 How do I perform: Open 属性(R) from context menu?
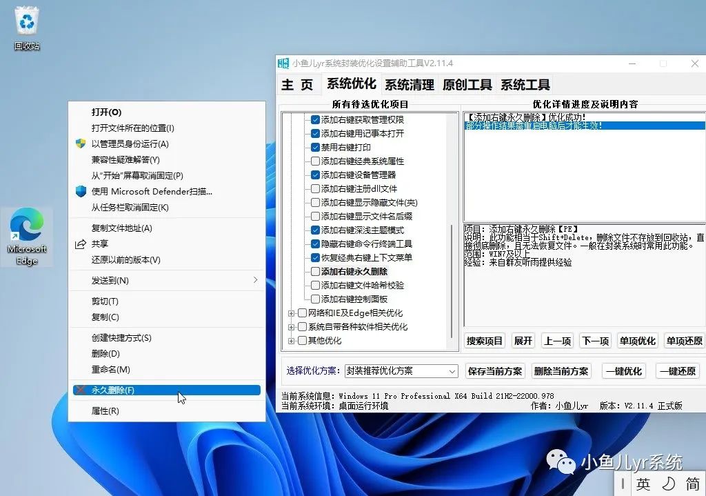point(167,411)
